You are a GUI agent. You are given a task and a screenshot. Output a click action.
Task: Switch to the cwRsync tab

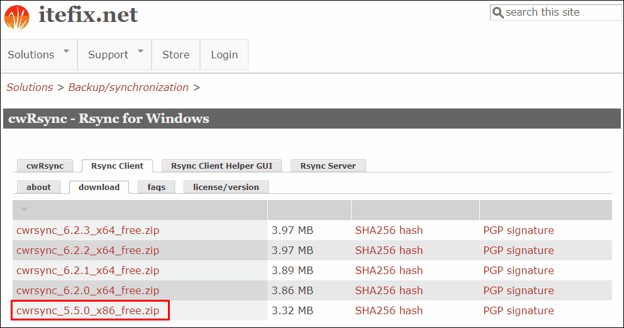(x=45, y=166)
